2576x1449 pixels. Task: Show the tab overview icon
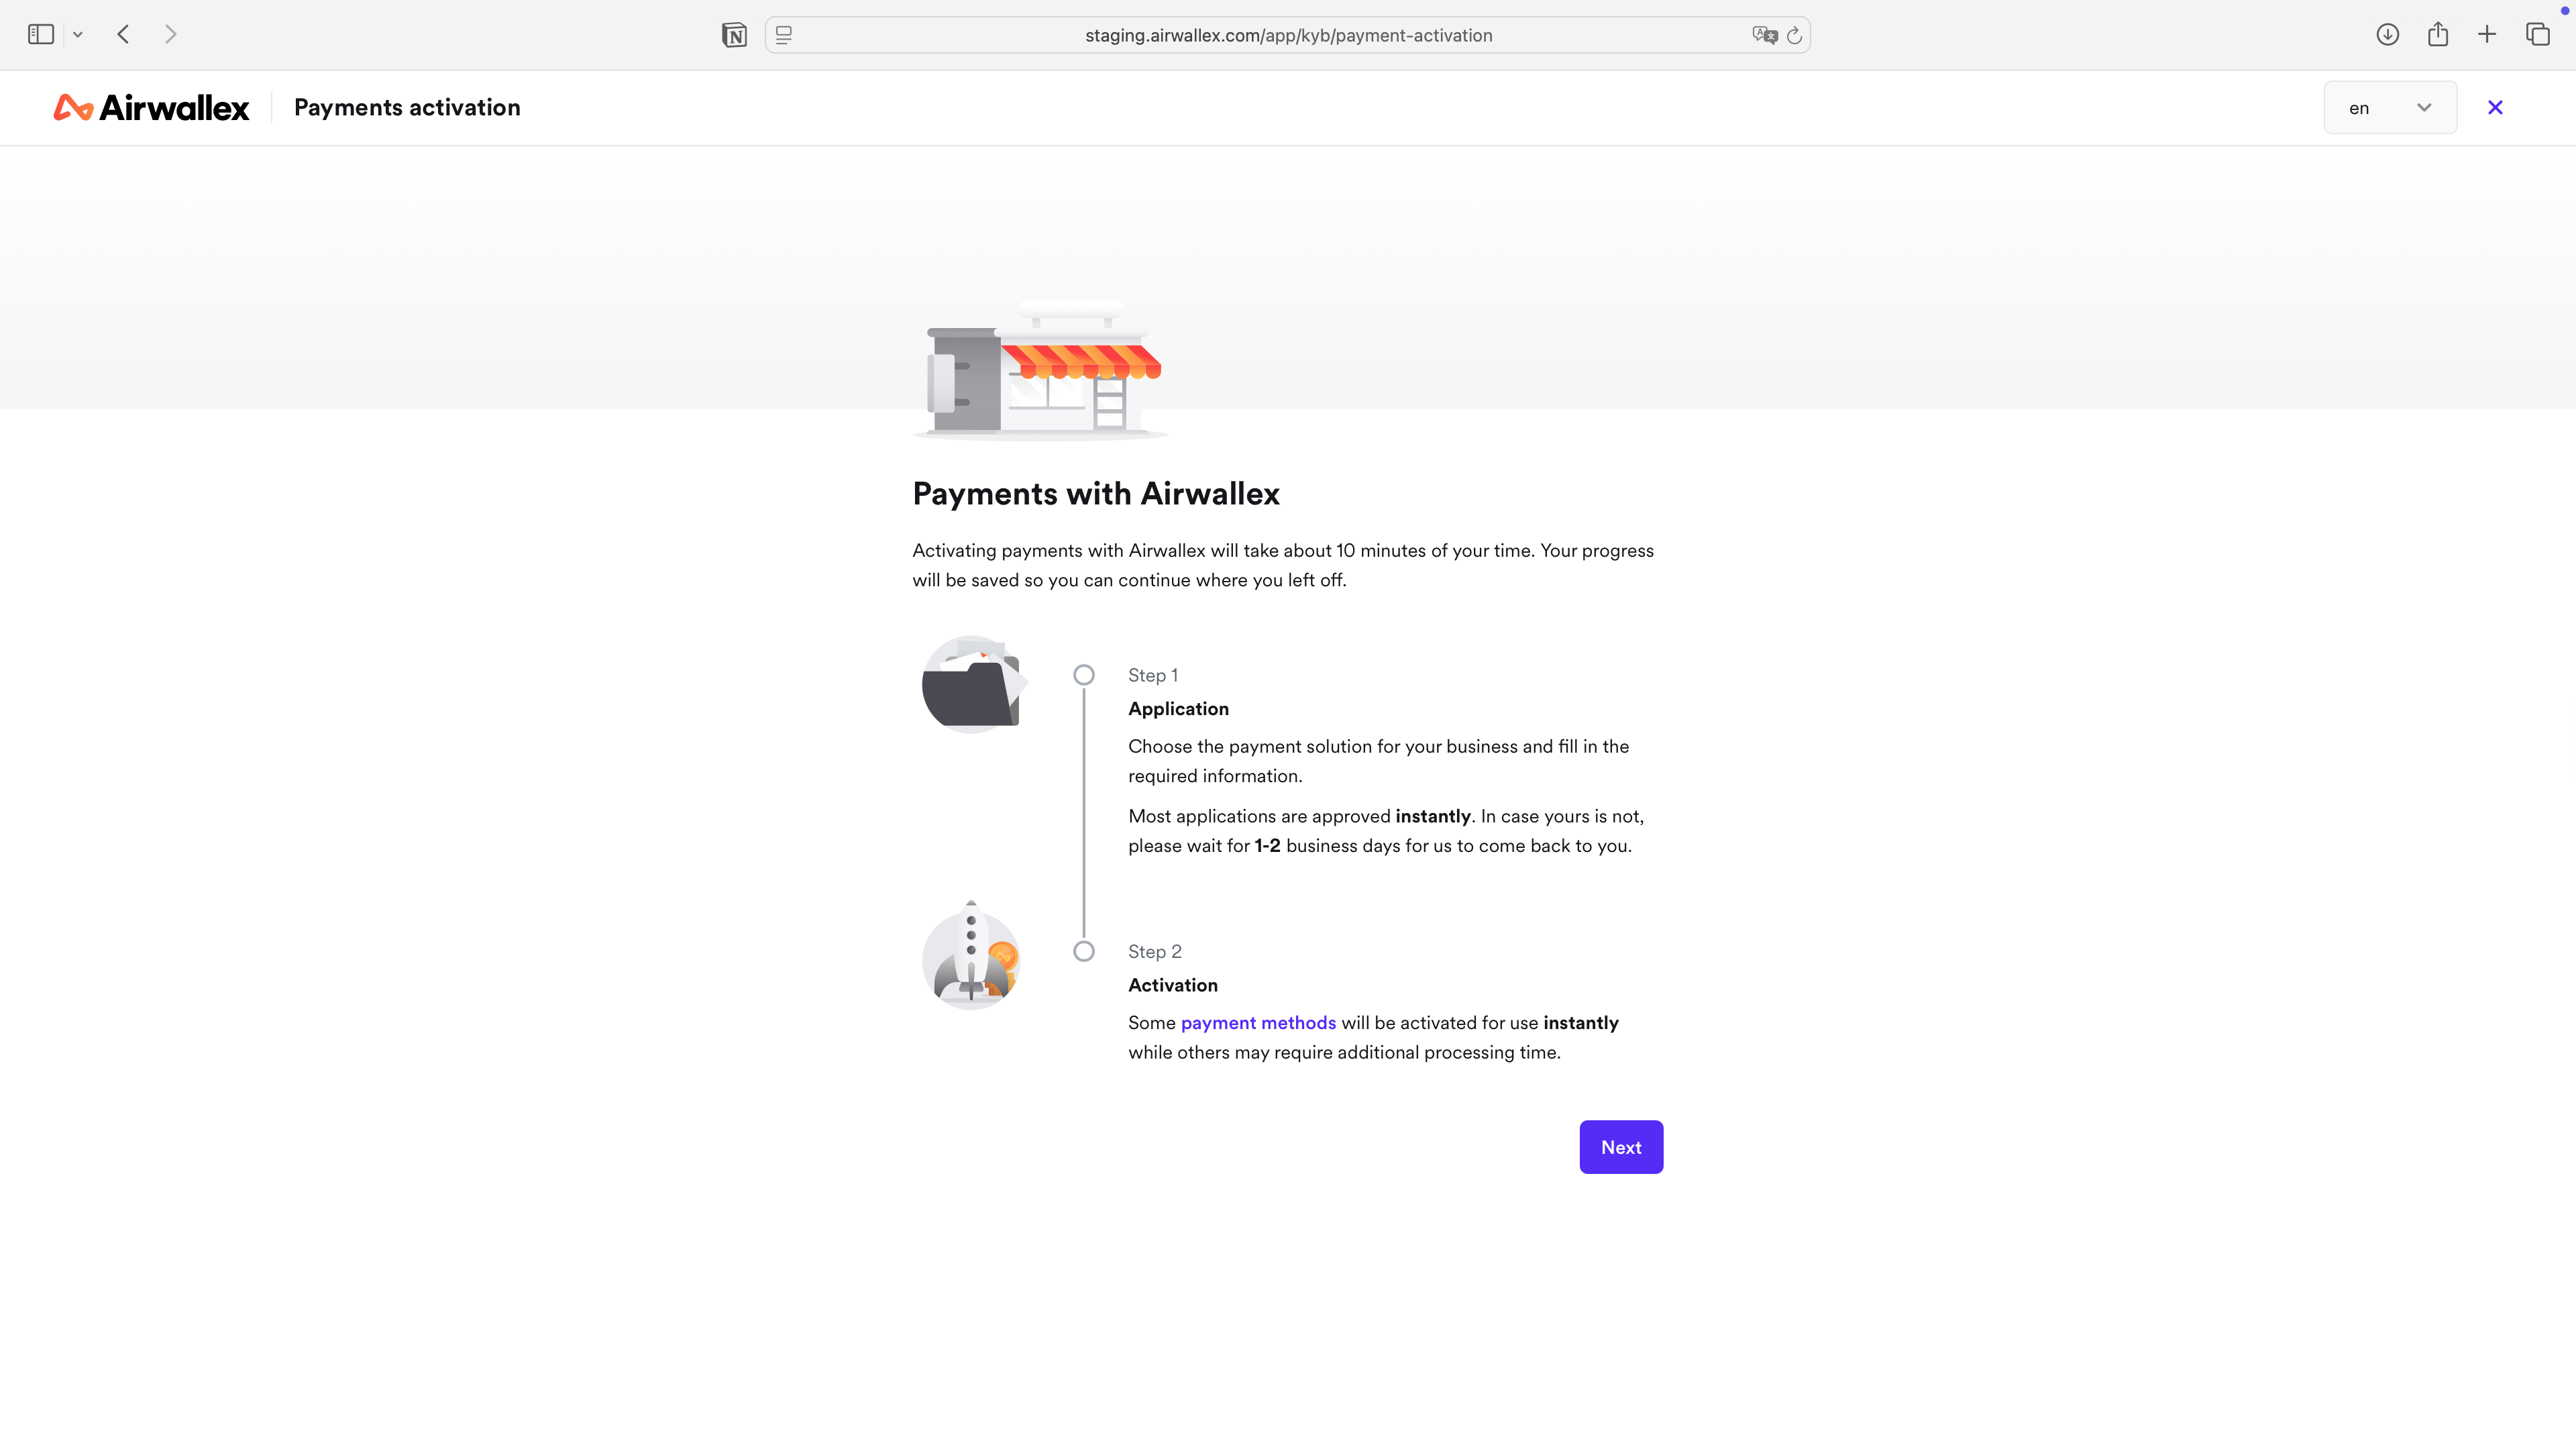tap(2539, 34)
